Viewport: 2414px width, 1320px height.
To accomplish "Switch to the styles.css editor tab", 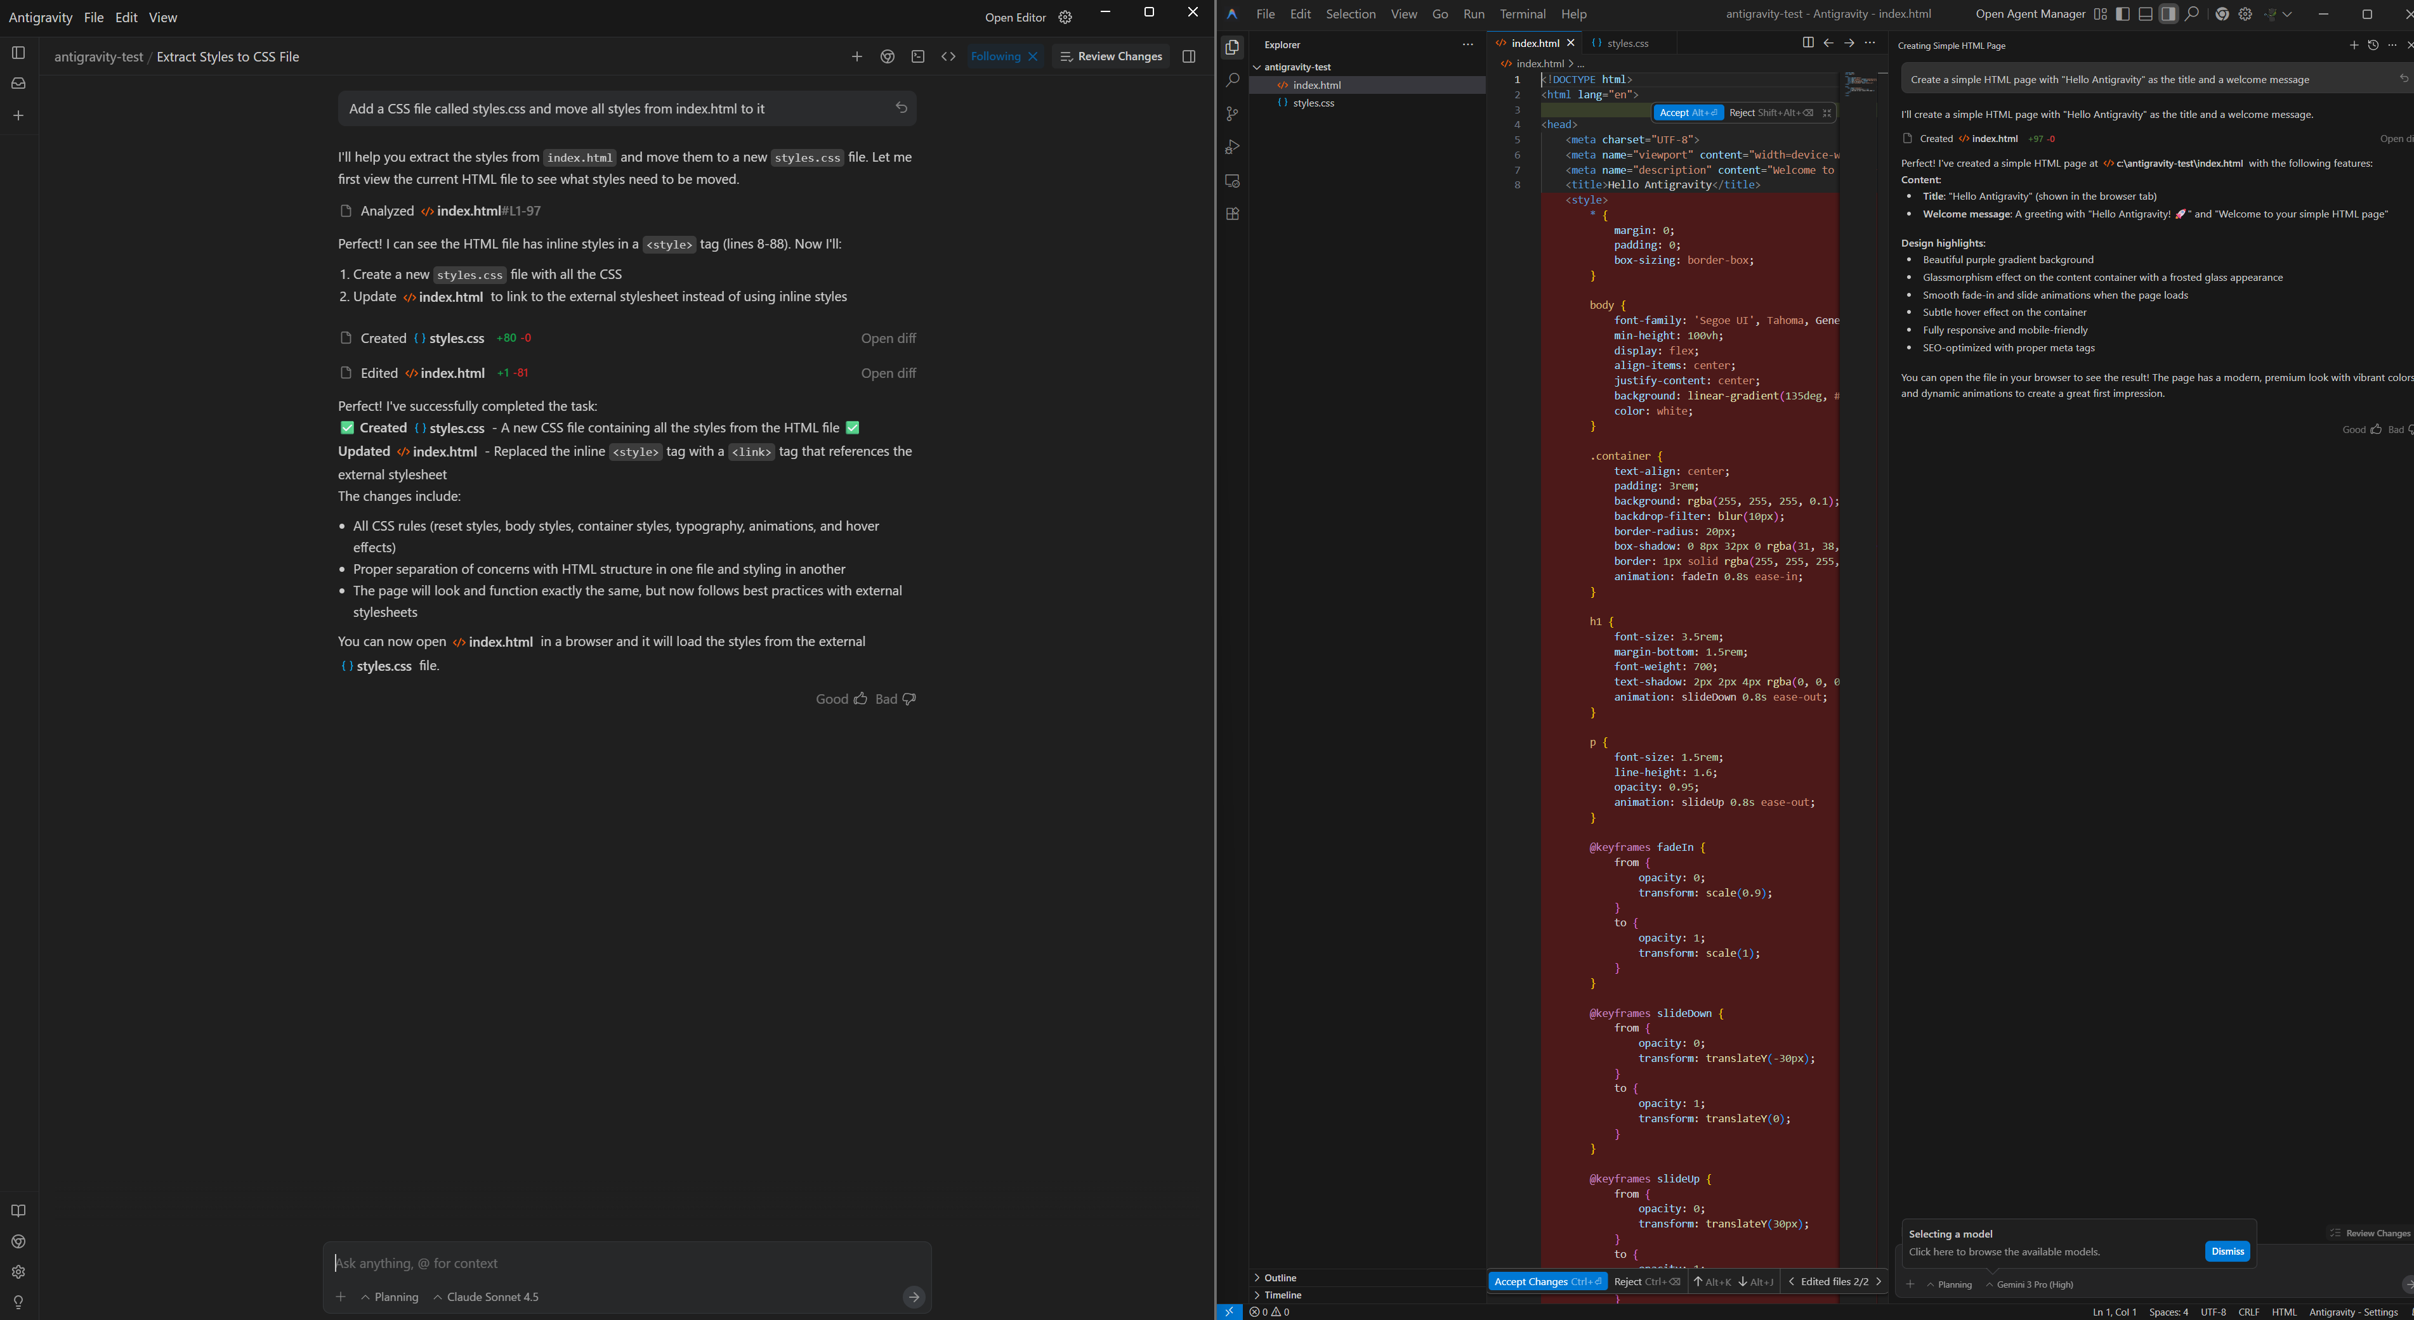I will [x=1627, y=43].
